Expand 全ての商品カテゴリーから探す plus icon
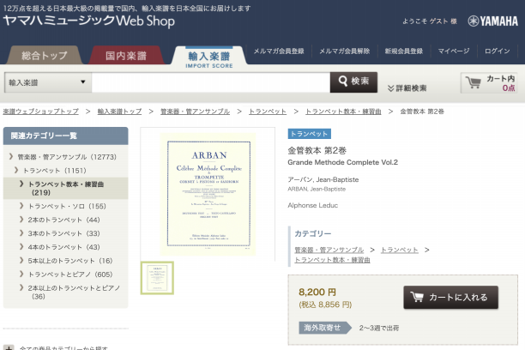The height and width of the screenshot is (350, 525). tap(9, 347)
